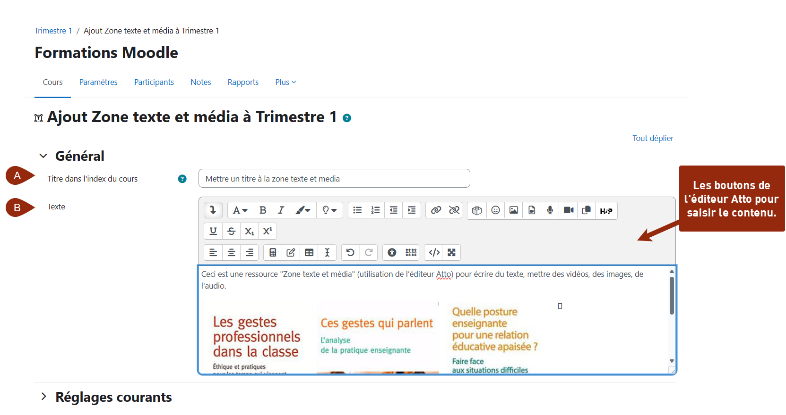The width and height of the screenshot is (786, 415).
Task: Clear formatting with the I-beam icon
Action: pos(327,252)
